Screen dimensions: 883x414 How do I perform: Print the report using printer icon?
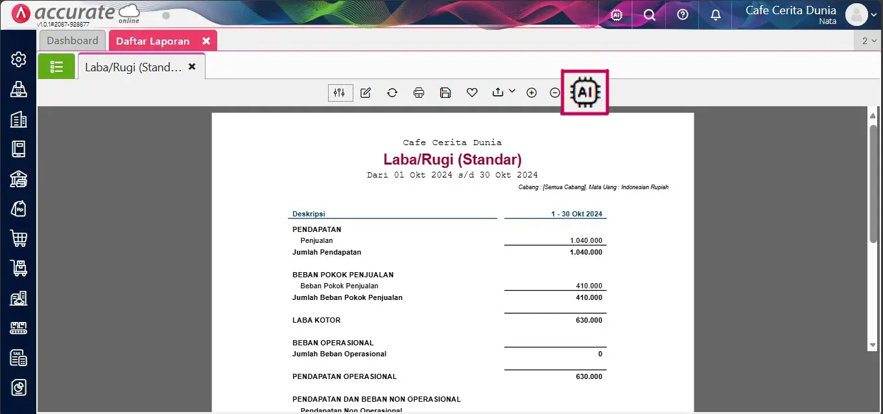coord(419,93)
